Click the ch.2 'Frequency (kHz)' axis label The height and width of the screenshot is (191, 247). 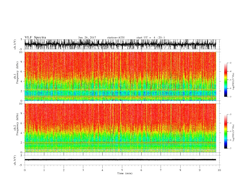[x=17, y=124]
